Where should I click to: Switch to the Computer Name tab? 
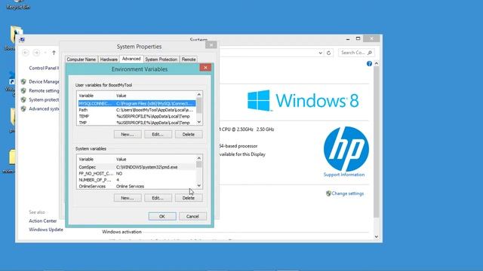pyautogui.click(x=82, y=59)
